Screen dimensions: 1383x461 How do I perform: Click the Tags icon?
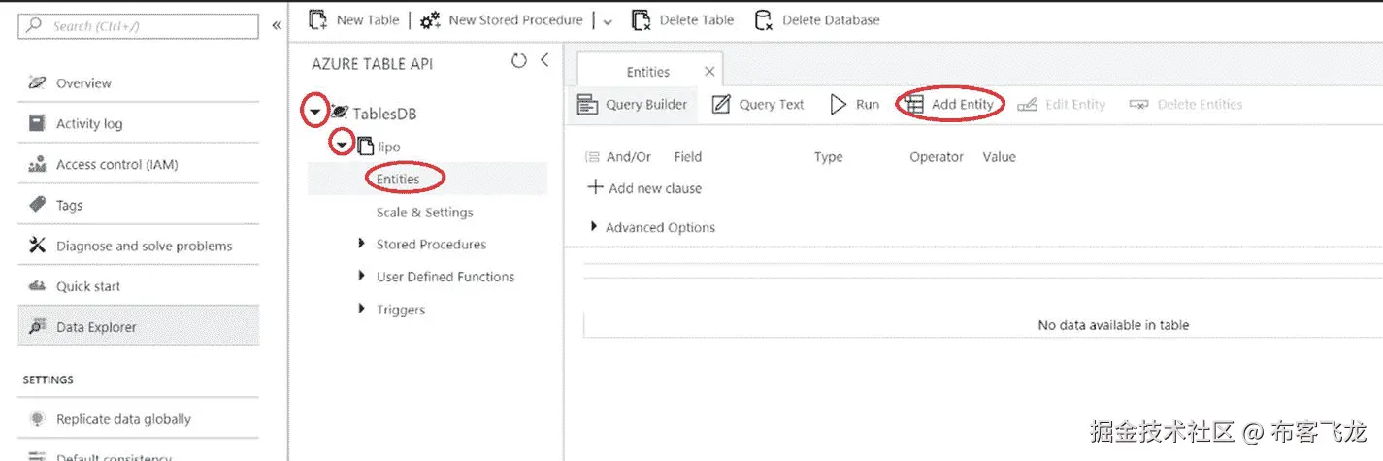pyautogui.click(x=37, y=205)
